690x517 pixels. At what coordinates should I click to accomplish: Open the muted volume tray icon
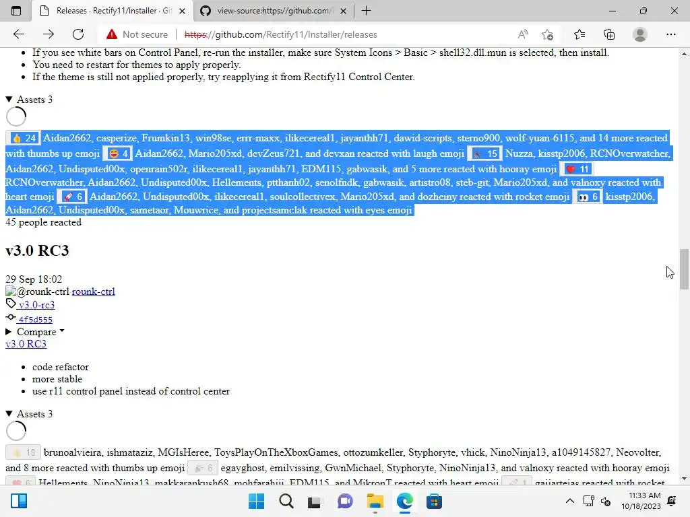606,501
